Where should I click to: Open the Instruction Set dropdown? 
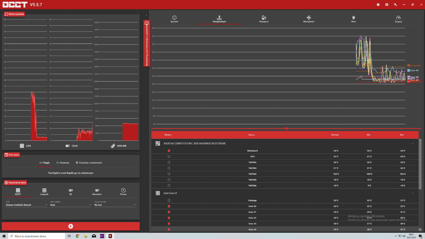coord(115,205)
